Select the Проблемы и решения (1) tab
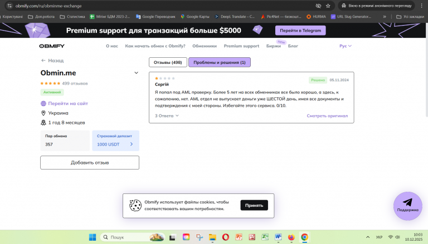Image resolution: width=428 pixels, height=244 pixels. click(220, 62)
